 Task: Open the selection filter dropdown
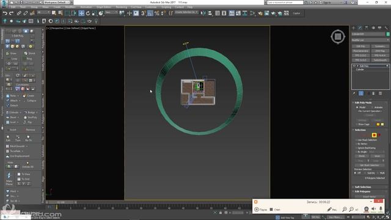pos(43,12)
